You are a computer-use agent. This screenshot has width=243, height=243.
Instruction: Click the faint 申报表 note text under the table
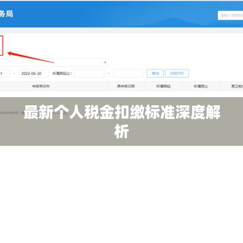(12, 113)
